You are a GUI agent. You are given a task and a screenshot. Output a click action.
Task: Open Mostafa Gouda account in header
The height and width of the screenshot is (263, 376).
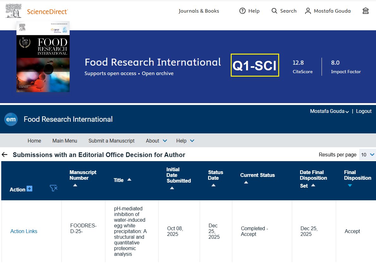pos(332,11)
